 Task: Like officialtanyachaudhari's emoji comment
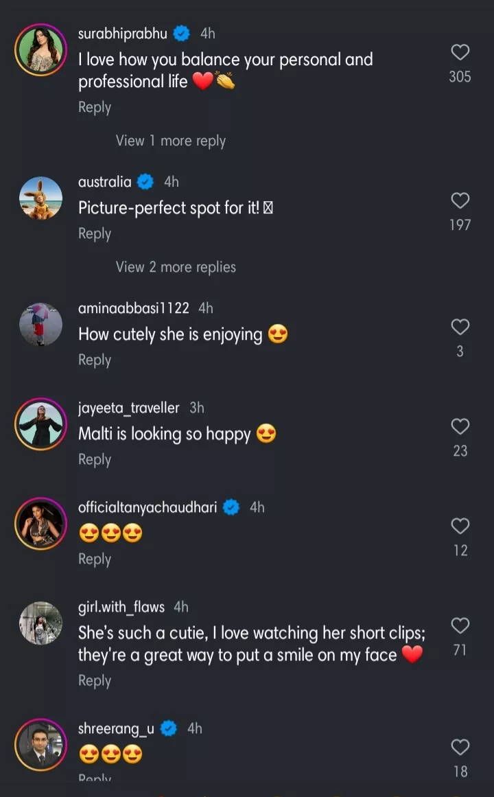click(x=460, y=527)
